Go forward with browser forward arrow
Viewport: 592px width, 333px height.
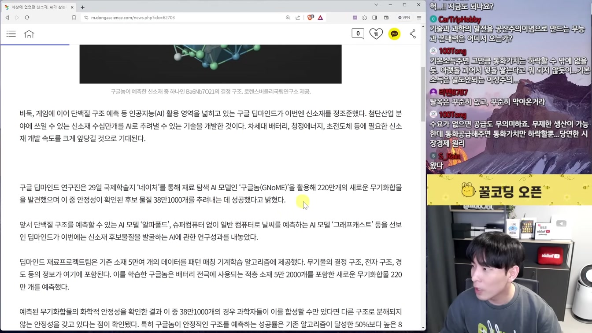(17, 18)
